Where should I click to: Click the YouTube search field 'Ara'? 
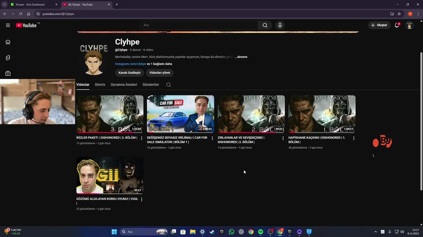click(x=199, y=25)
